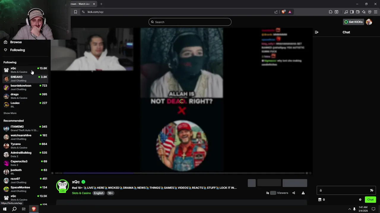Click the English language tag
380x213 pixels.
click(99, 193)
